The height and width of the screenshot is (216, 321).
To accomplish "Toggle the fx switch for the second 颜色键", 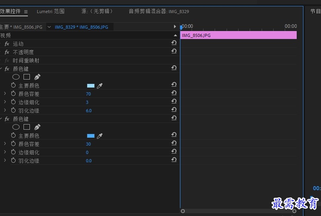I will tap(7, 119).
